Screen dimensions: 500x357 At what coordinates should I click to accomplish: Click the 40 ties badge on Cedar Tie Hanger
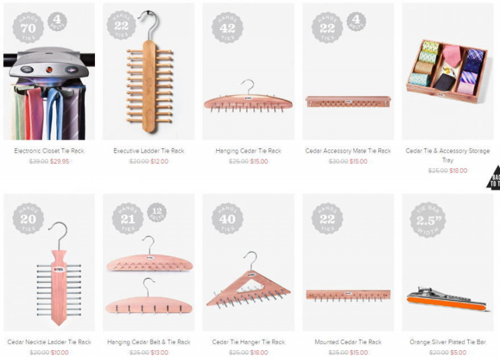coord(227,219)
